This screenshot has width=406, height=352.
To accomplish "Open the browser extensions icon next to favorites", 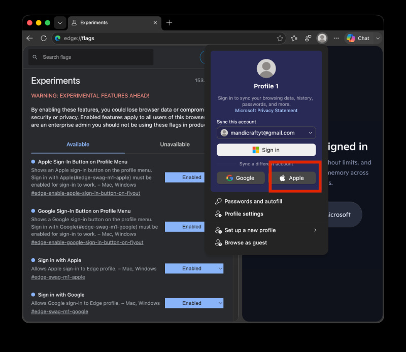I will coord(308,39).
